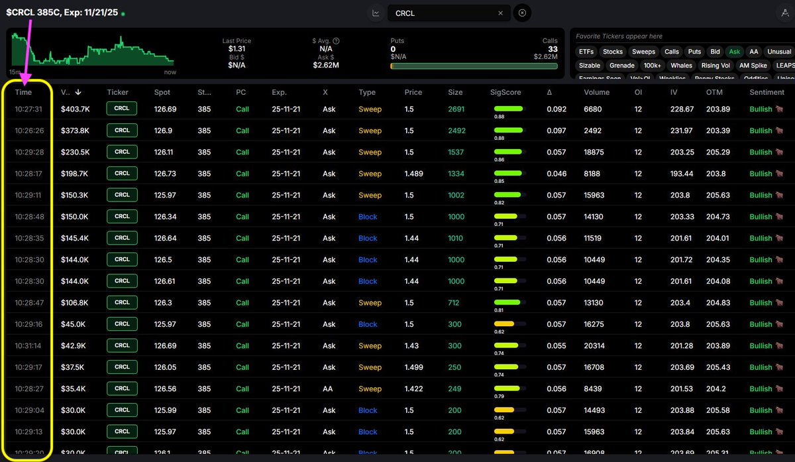Click the CRCL ticker badge in 10:29:16 row
The height and width of the screenshot is (462, 795).
pyautogui.click(x=122, y=324)
